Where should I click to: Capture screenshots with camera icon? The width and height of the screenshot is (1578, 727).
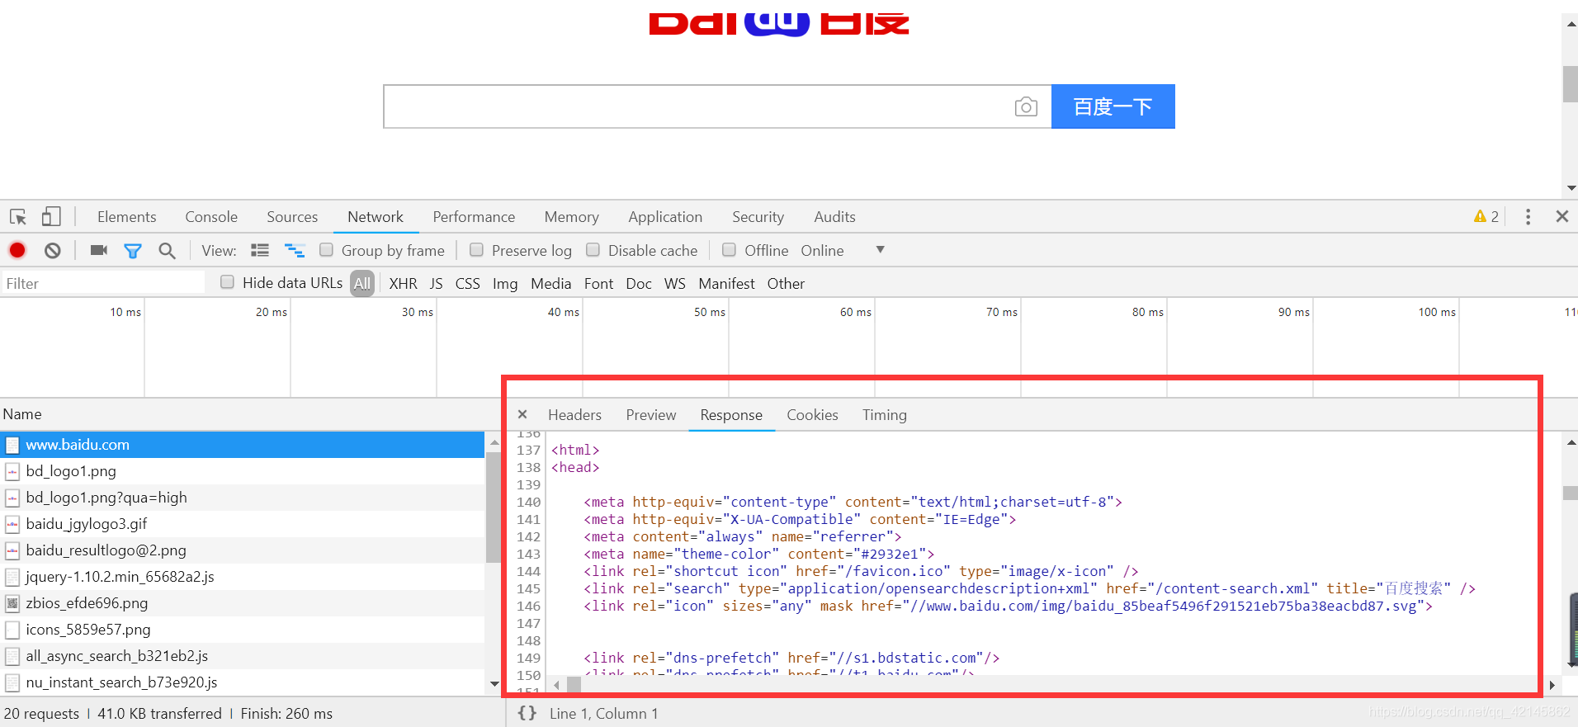[x=99, y=250]
